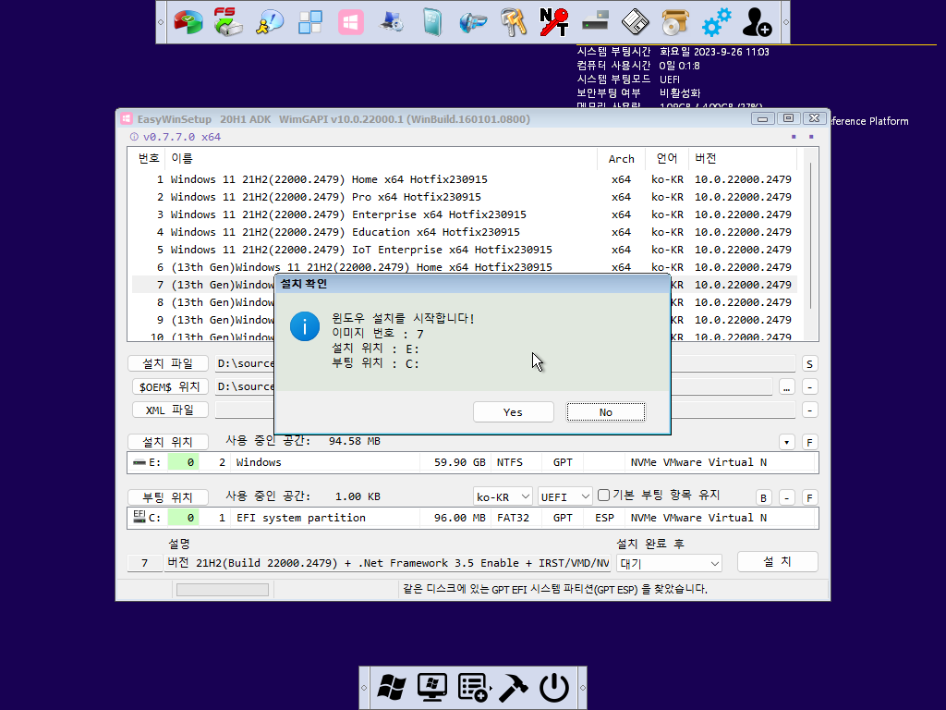Click the down-arrow button next to 설치 위치 F
Viewport: 946px width, 710px height.
pos(787,443)
